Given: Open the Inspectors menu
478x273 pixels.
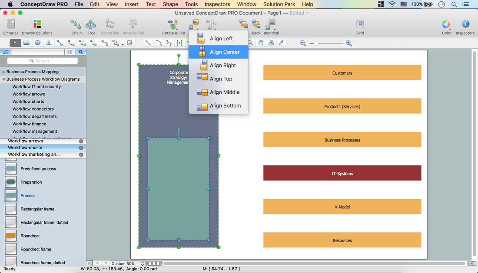Looking at the screenshot, I should tap(217, 4).
